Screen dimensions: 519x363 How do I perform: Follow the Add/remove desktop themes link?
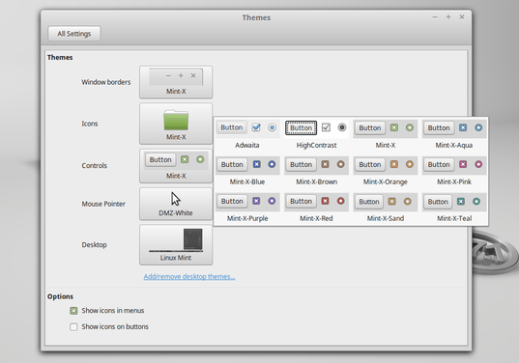[189, 276]
